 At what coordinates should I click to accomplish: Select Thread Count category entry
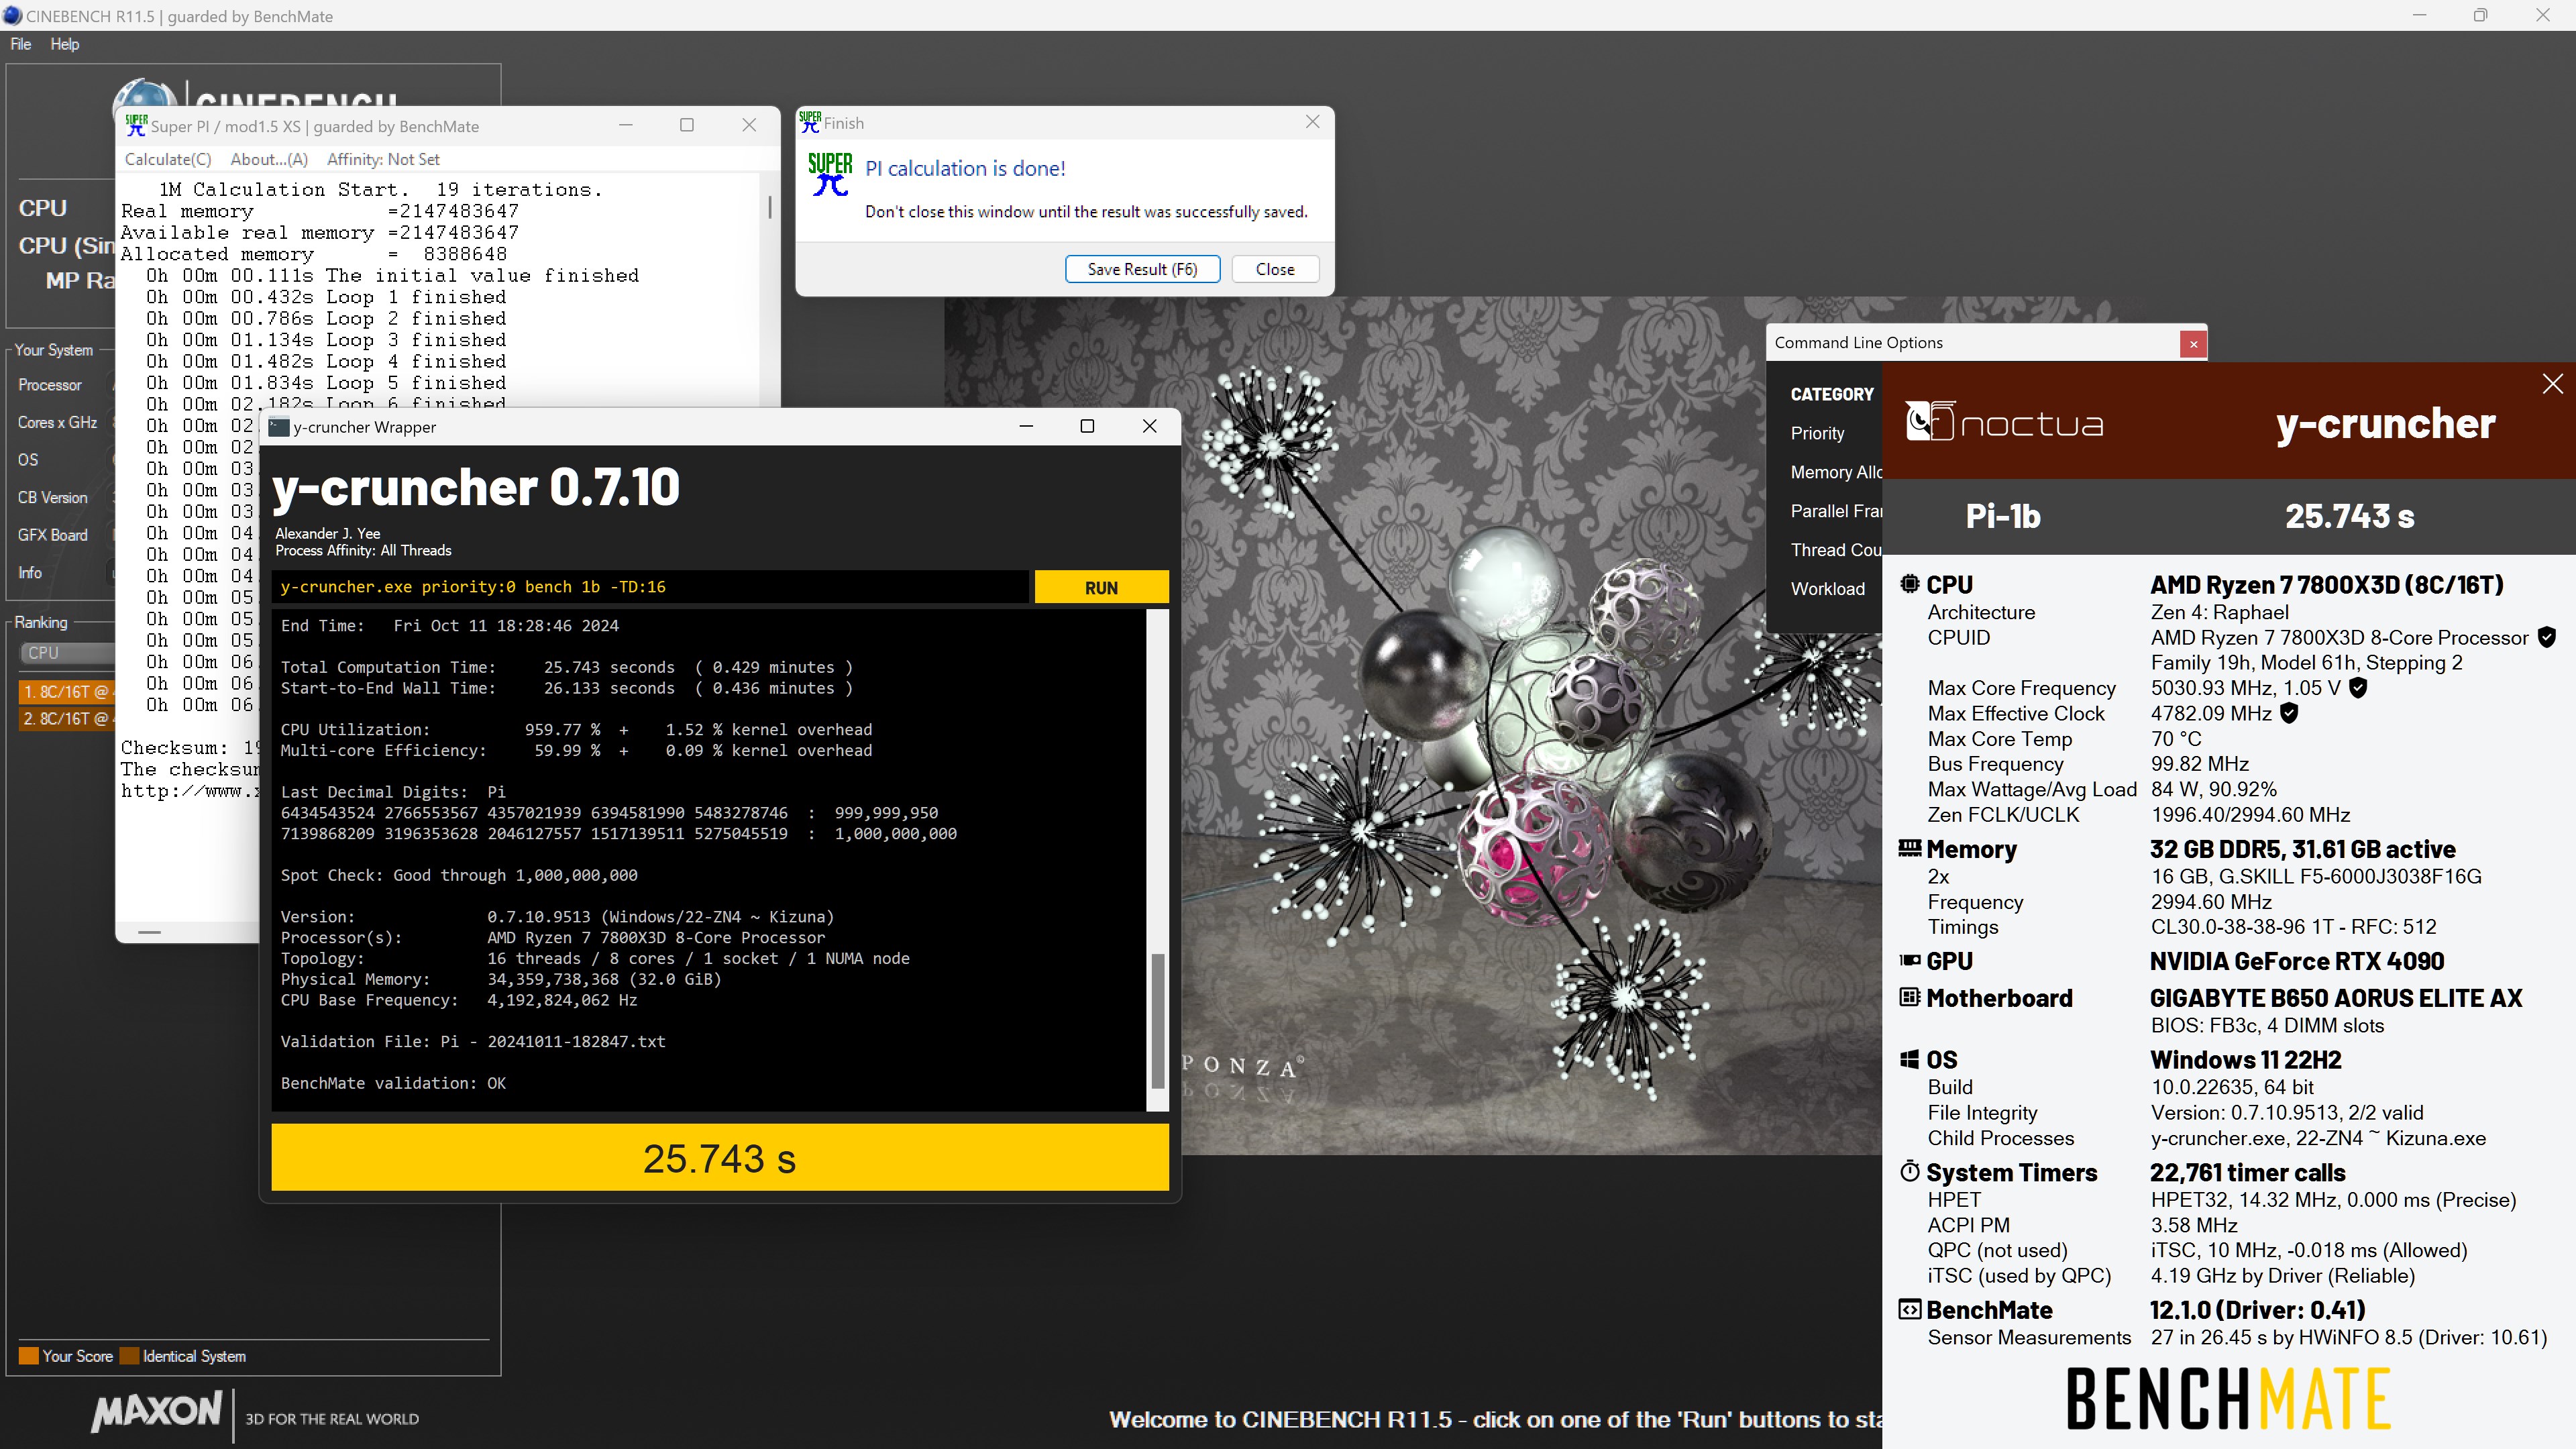coord(1836,550)
